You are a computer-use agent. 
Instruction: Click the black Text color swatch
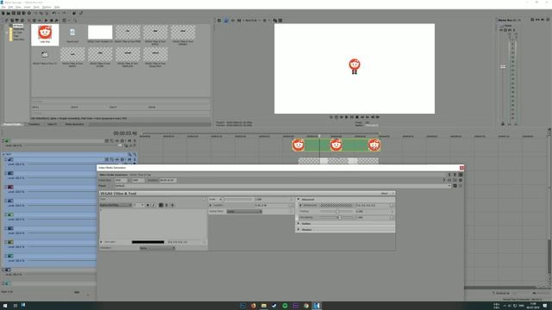point(147,242)
